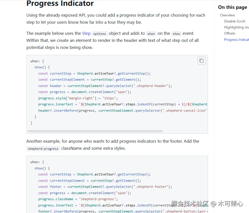Click the Progress Indicator main heading
Image resolution: width=249 pixels, height=213 pixels.
click(x=60, y=4)
